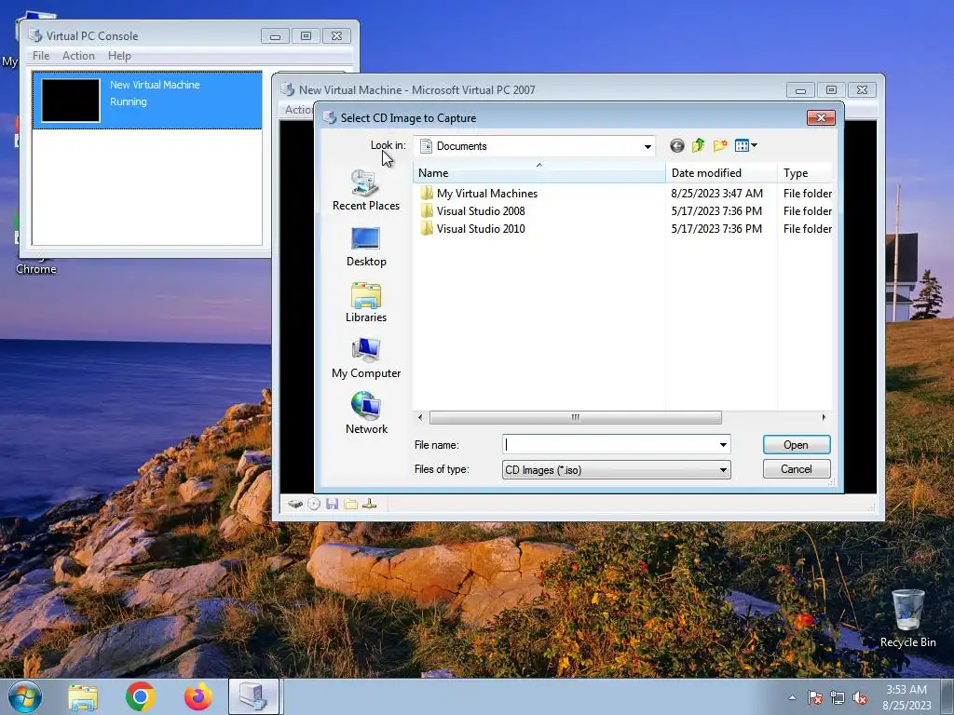The width and height of the screenshot is (954, 715).
Task: Sort by Date modified column header
Action: tap(721, 173)
